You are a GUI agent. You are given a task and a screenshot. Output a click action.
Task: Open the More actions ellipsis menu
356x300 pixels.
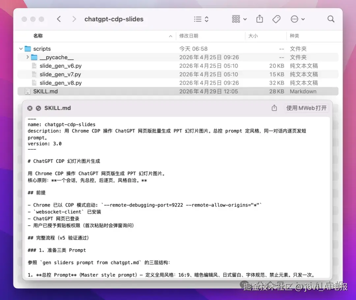click(x=297, y=19)
